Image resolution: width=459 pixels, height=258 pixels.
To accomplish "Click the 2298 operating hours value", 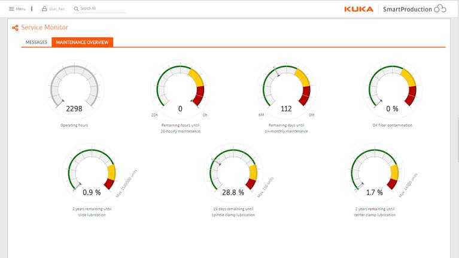I will click(74, 109).
